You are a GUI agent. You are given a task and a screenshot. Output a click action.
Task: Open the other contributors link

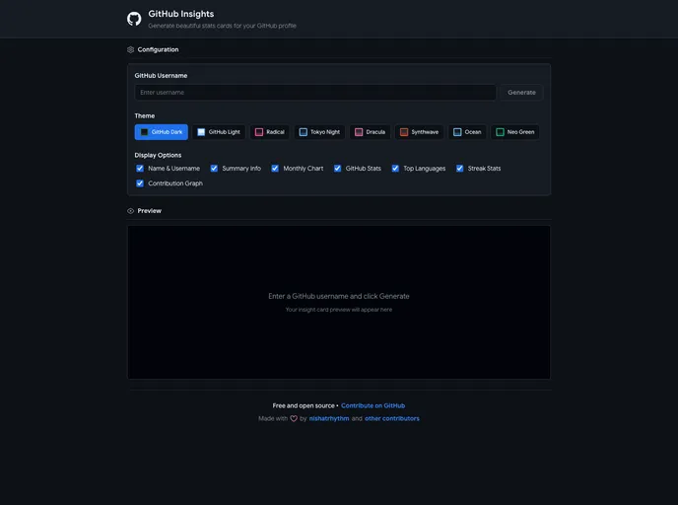tap(392, 418)
